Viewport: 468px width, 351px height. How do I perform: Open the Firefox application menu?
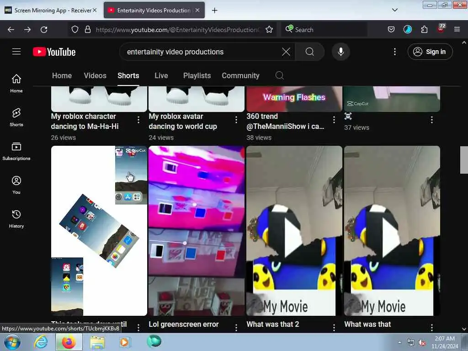[x=457, y=30]
